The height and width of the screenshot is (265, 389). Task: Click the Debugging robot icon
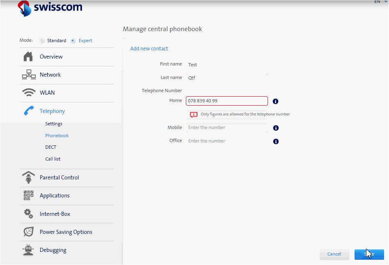tap(28, 250)
